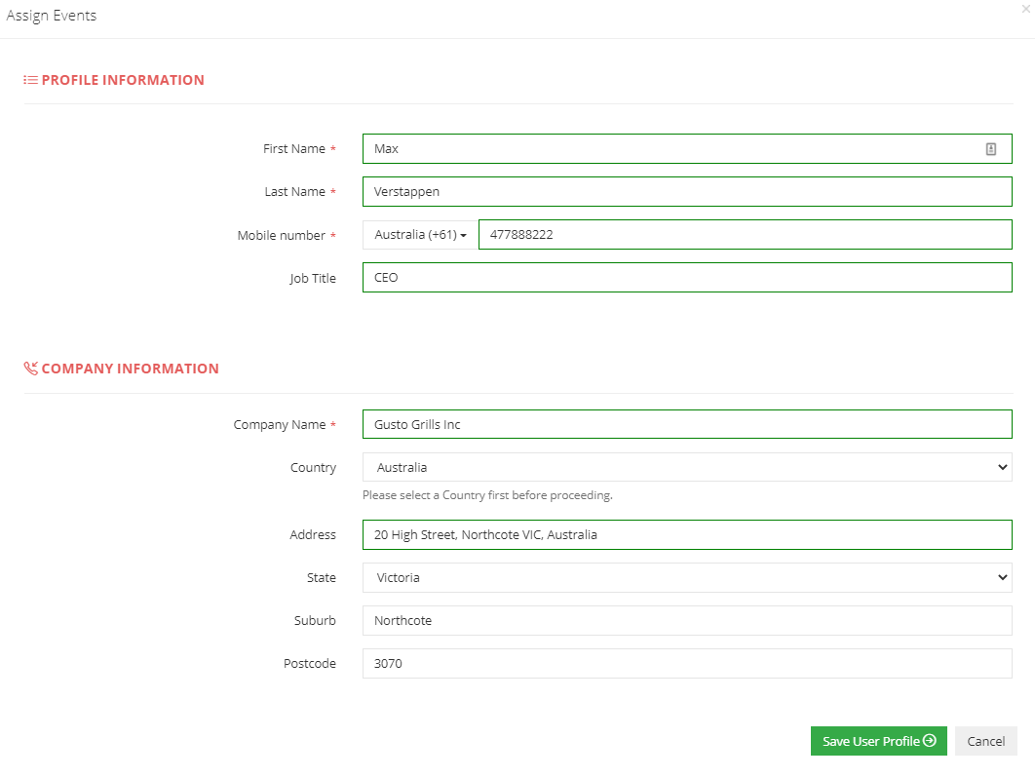Screen dimensions: 1035x778
Task: Click the Company Information heading text
Action: 130,369
